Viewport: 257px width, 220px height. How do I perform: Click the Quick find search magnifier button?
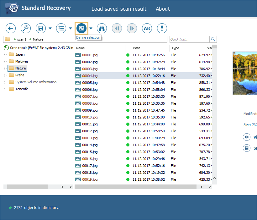click(x=213, y=39)
